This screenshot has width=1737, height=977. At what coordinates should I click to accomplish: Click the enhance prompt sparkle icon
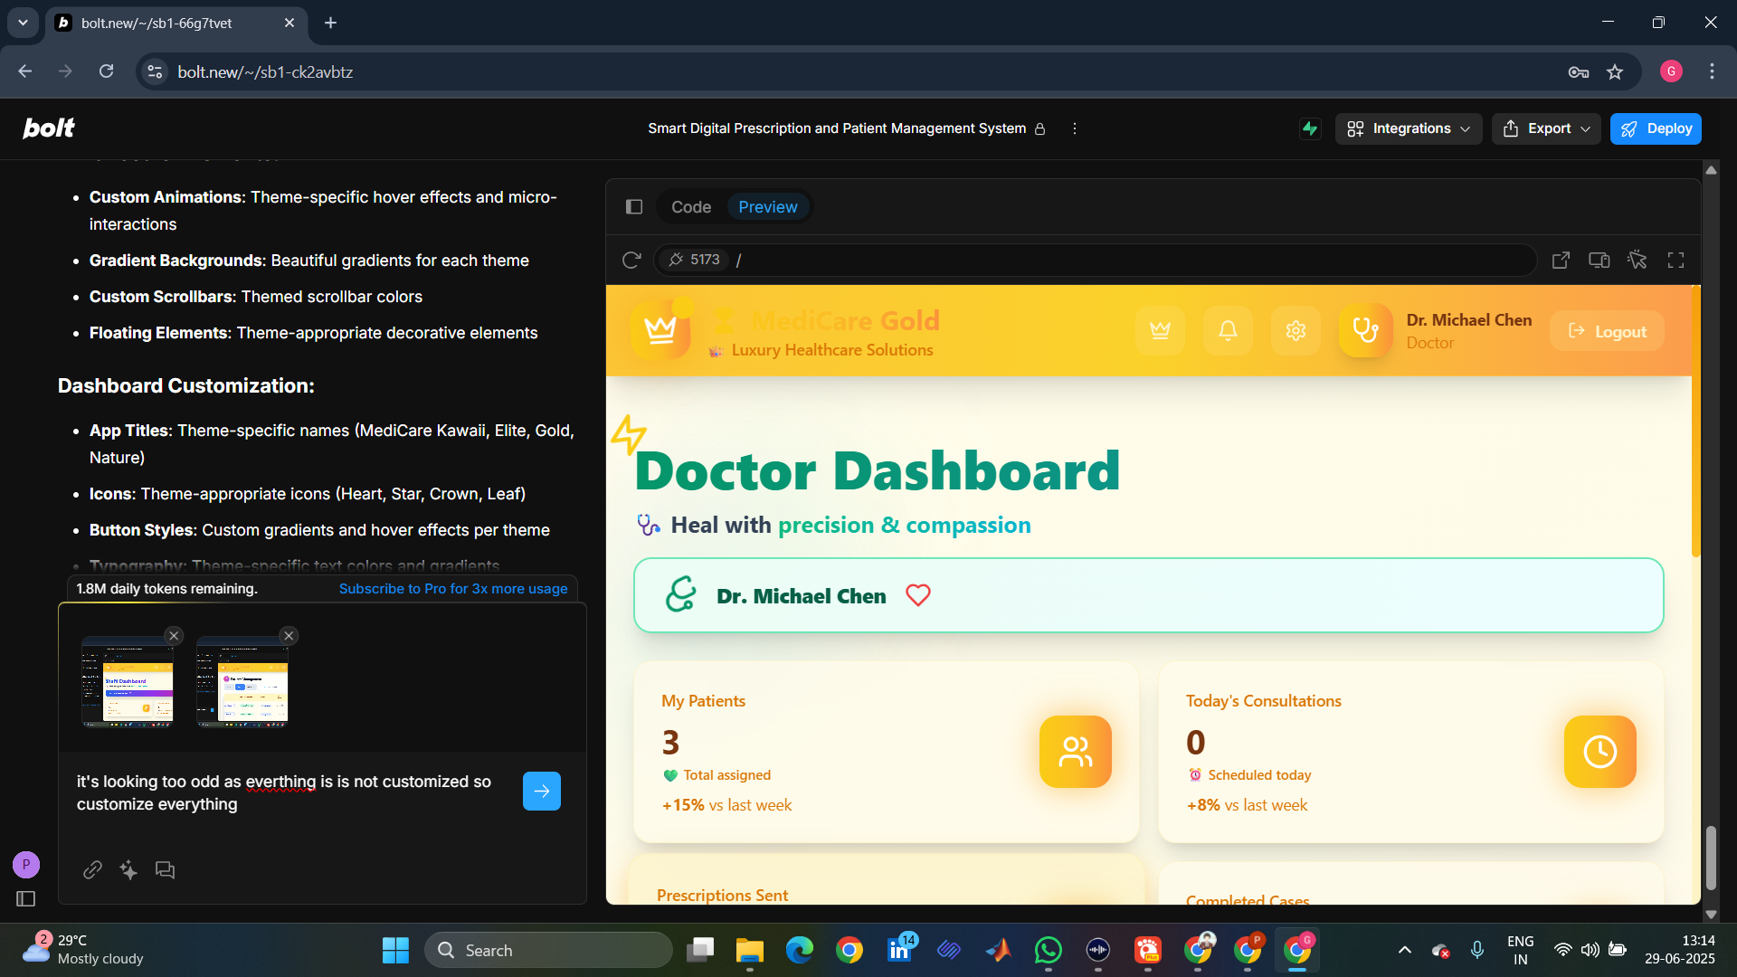[x=128, y=870]
